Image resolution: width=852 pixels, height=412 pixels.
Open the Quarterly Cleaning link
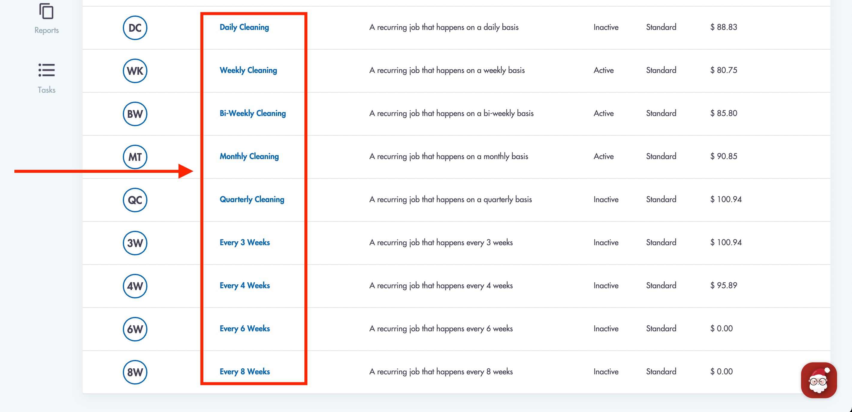coord(252,199)
